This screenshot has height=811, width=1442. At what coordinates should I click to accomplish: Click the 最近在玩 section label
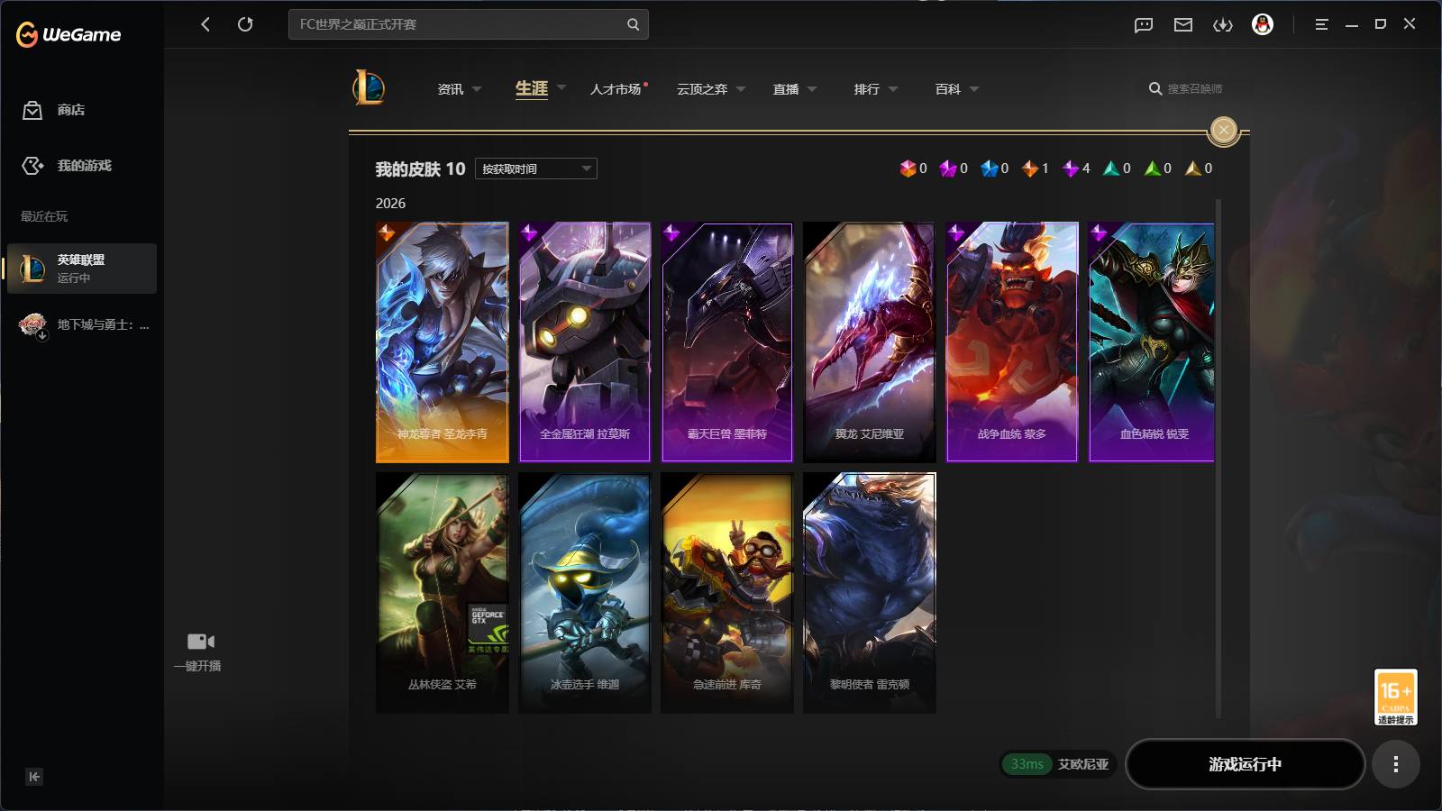pyautogui.click(x=44, y=216)
